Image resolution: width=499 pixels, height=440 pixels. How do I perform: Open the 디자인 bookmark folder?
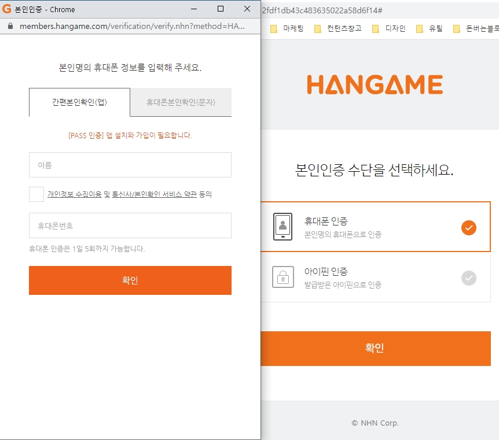pyautogui.click(x=389, y=28)
